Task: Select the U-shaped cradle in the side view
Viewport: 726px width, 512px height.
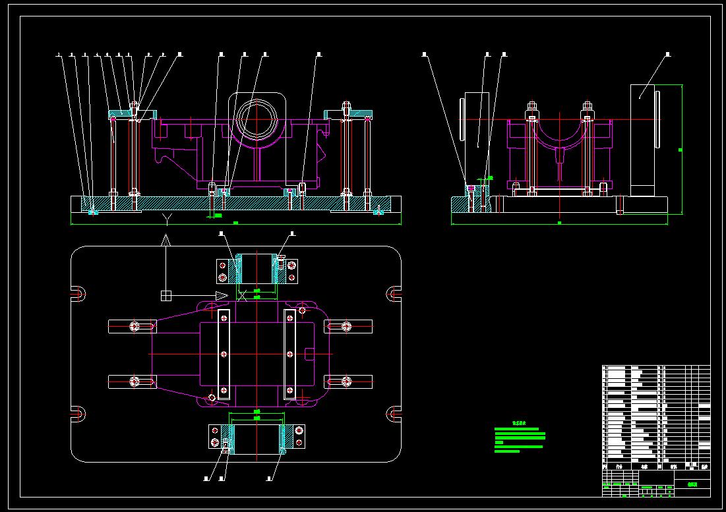Action: tap(559, 133)
